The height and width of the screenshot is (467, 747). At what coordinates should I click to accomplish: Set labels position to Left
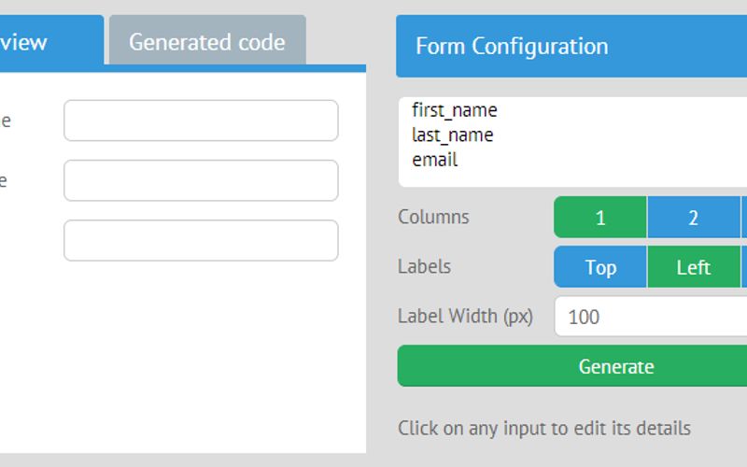tap(694, 267)
